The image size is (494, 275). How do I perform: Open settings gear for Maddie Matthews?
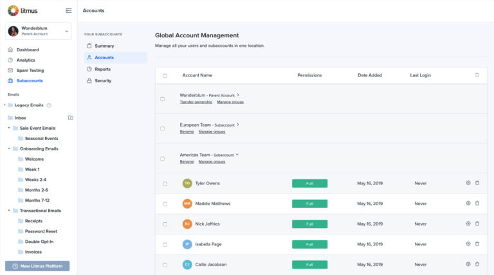coord(468,203)
